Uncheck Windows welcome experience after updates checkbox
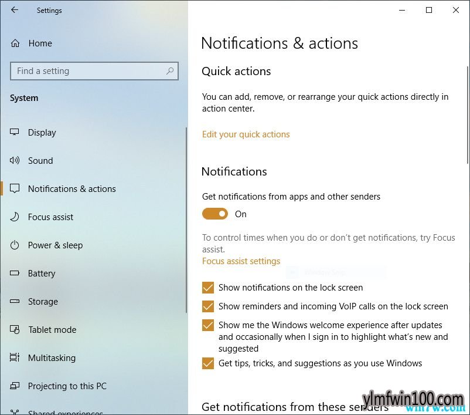 click(x=207, y=325)
